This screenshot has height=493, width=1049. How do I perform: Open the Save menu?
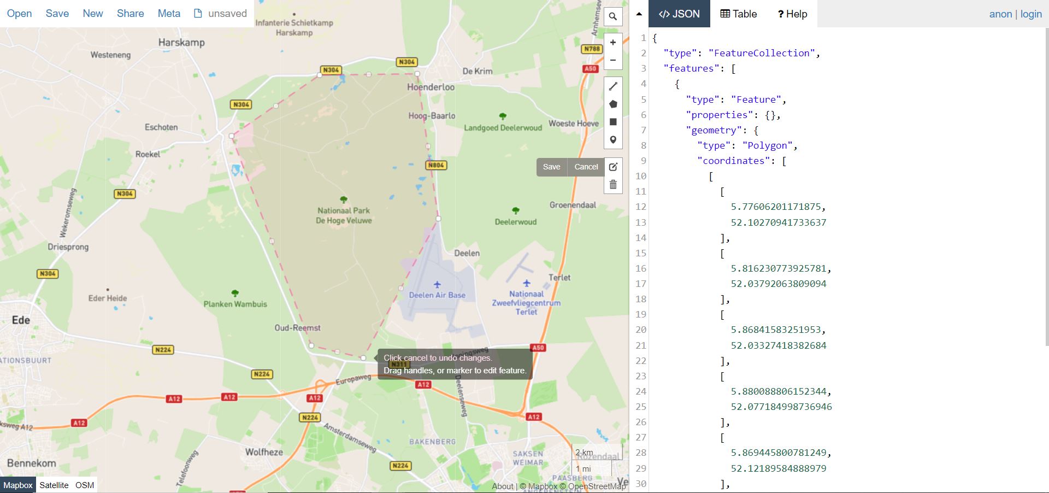tap(57, 13)
